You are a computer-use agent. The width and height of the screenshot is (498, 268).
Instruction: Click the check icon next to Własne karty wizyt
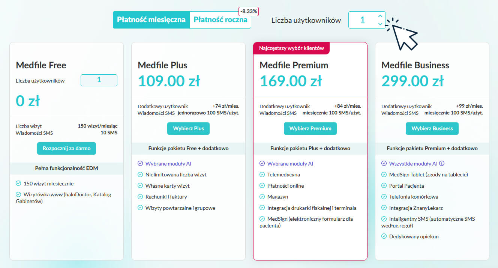click(x=140, y=186)
